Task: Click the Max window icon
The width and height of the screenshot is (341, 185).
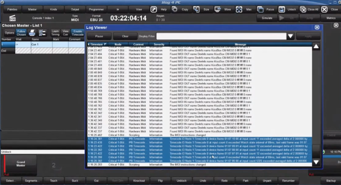Action: pyautogui.click(x=239, y=9)
